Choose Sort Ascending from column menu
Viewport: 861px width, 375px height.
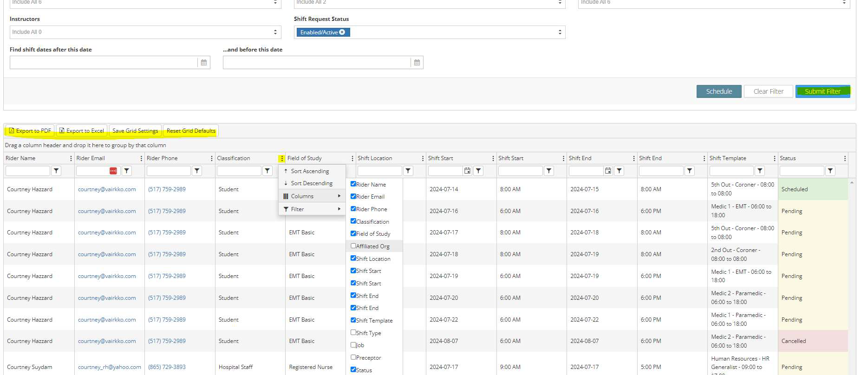(x=310, y=171)
